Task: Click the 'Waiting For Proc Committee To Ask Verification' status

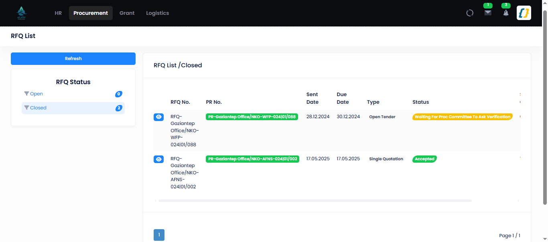Action: 463,117
